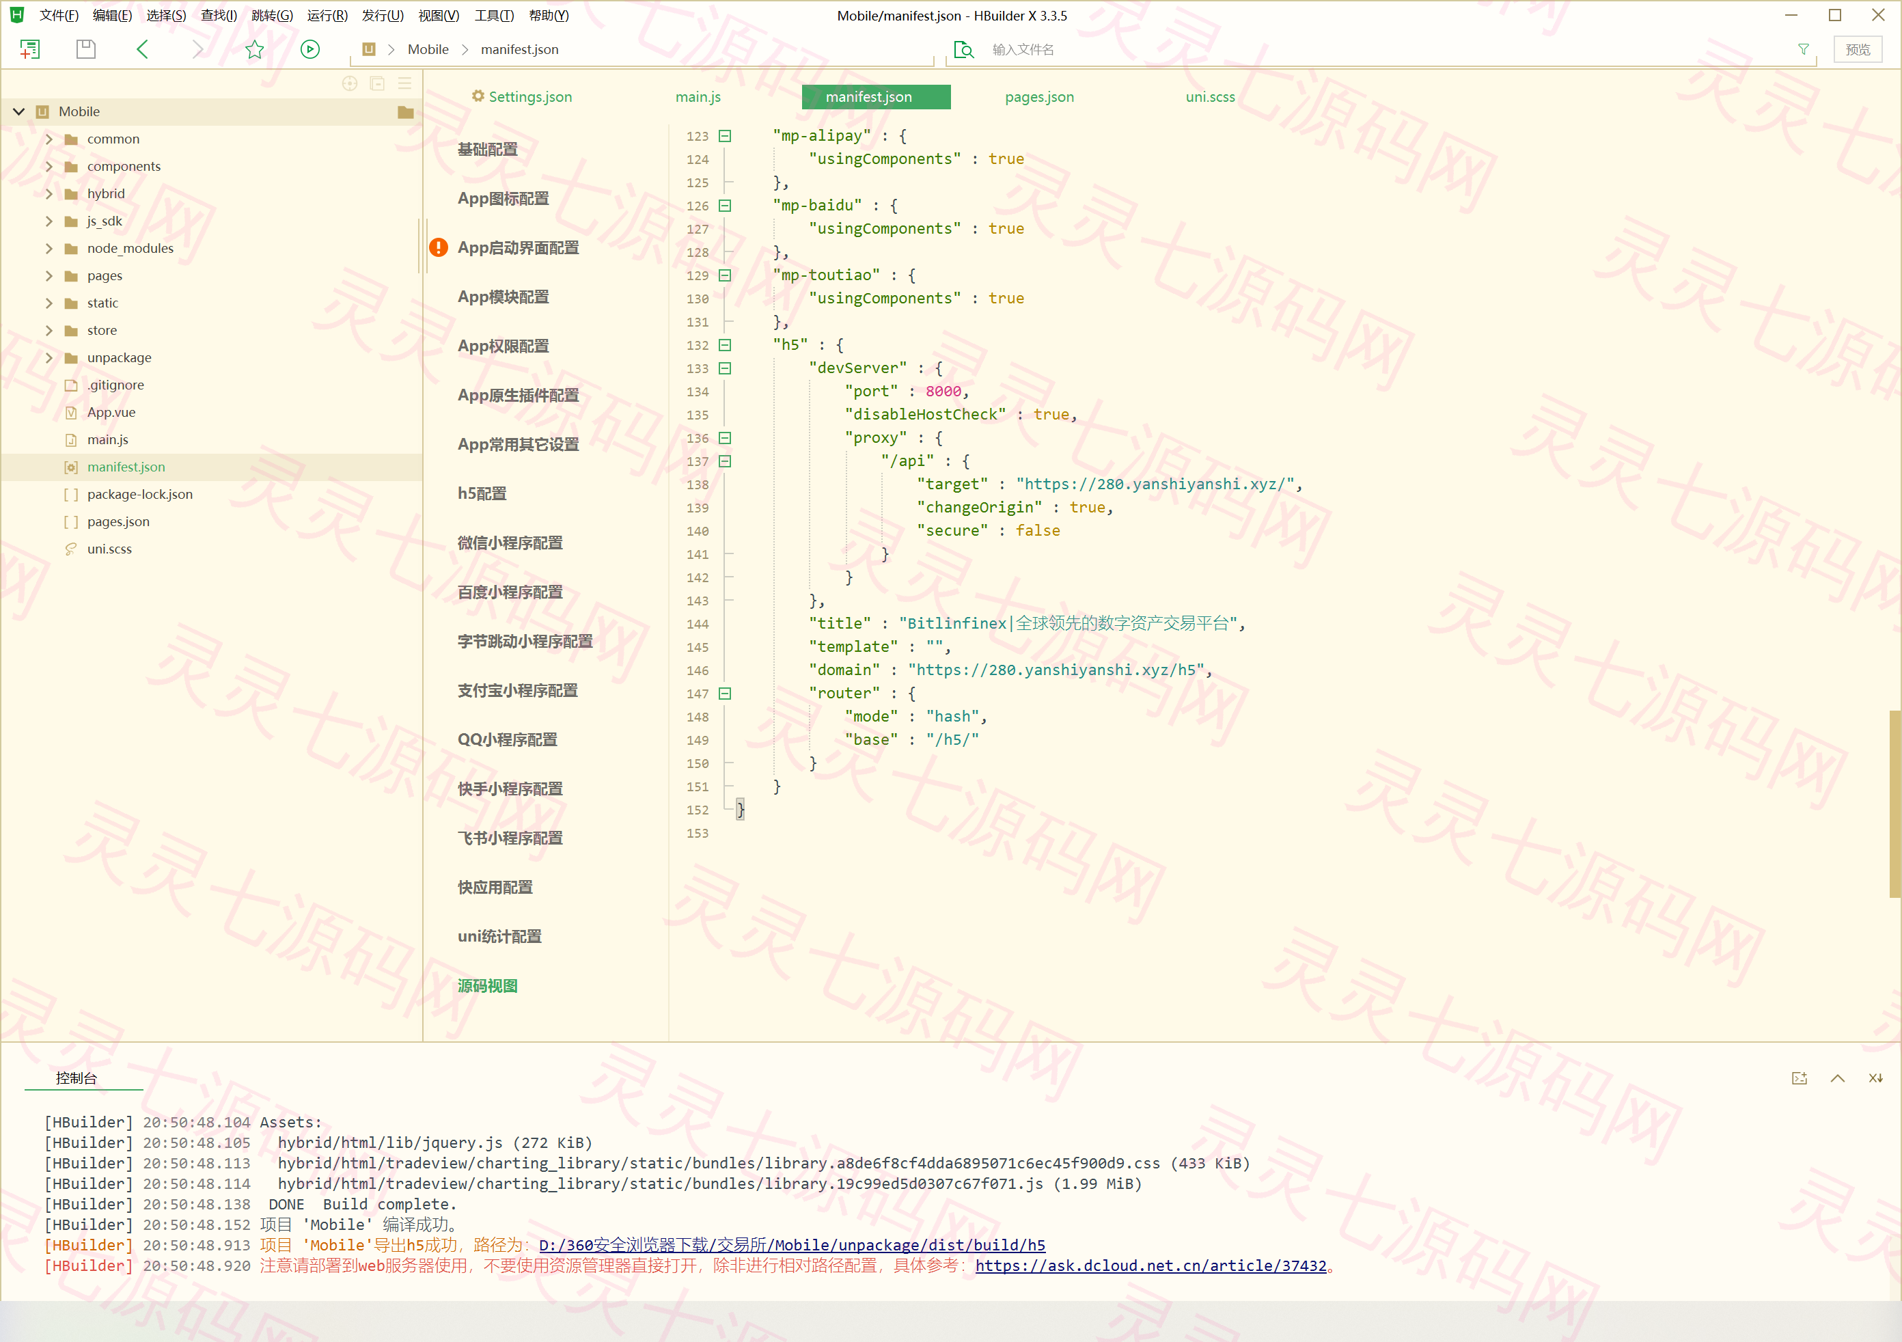Switch to the uni.scss tab
The image size is (1902, 1342).
(x=1209, y=97)
